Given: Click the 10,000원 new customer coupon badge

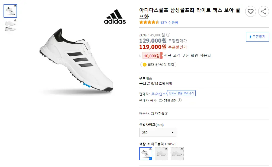Looking at the screenshot, I should [152, 56].
